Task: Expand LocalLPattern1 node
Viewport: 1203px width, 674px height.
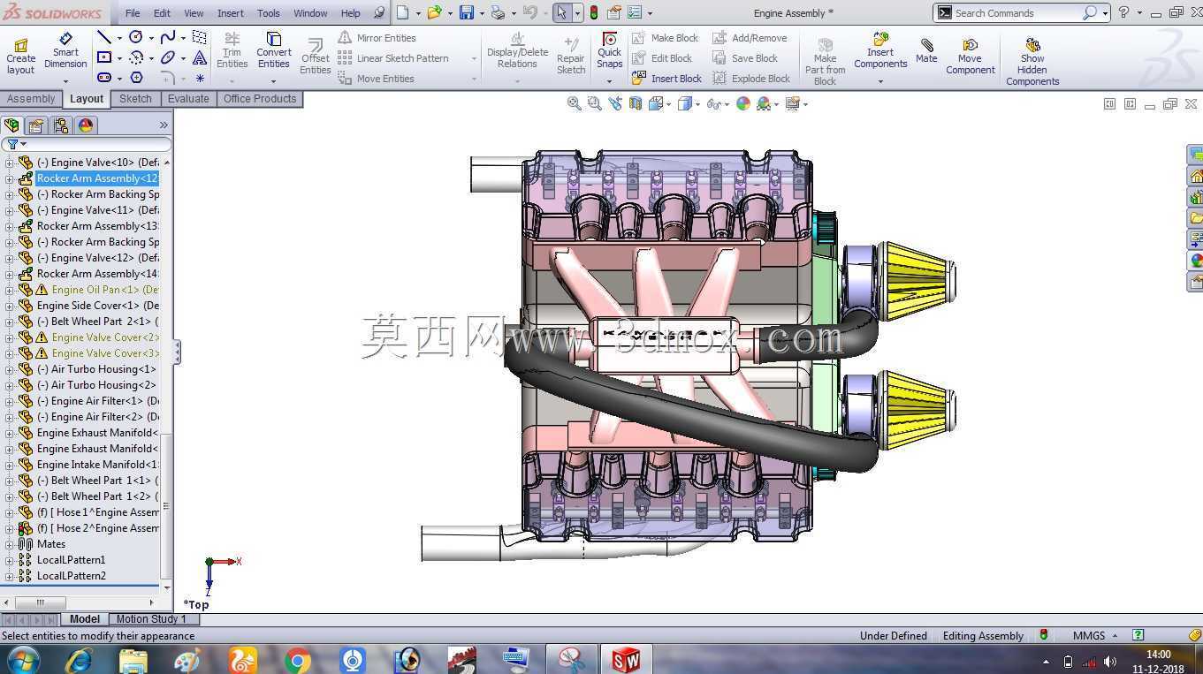Action: (x=9, y=560)
